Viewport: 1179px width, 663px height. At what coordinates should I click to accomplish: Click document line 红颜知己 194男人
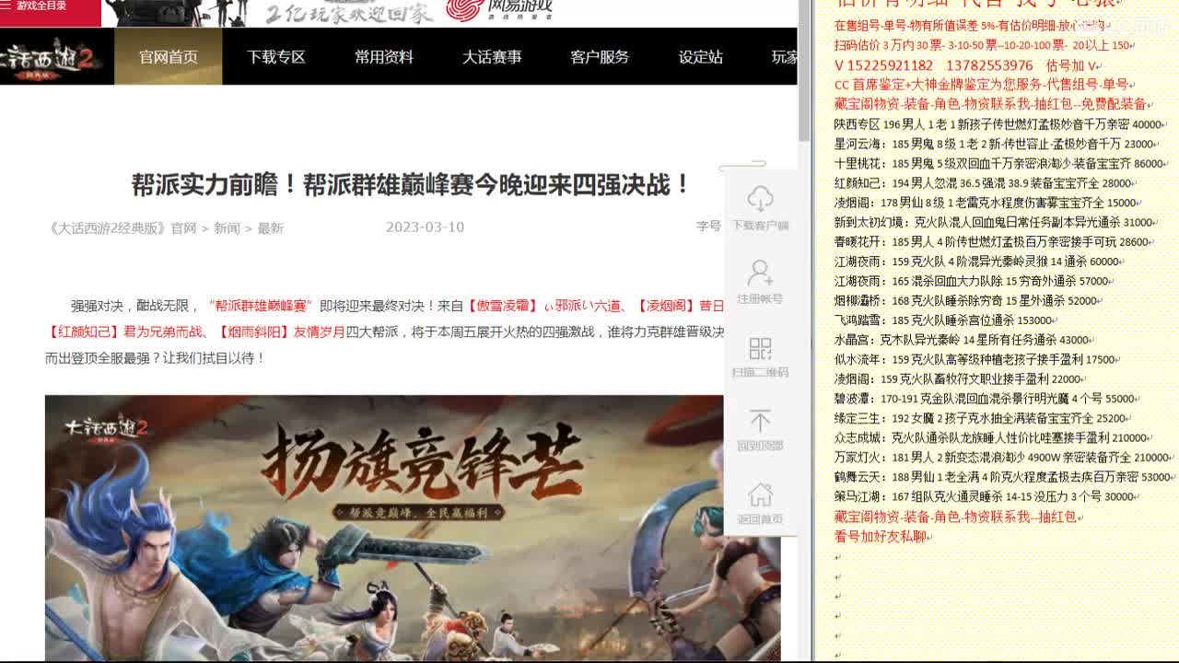click(984, 183)
